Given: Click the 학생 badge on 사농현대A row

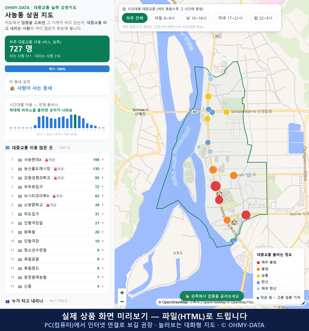Looking at the screenshot, I should [50, 160].
